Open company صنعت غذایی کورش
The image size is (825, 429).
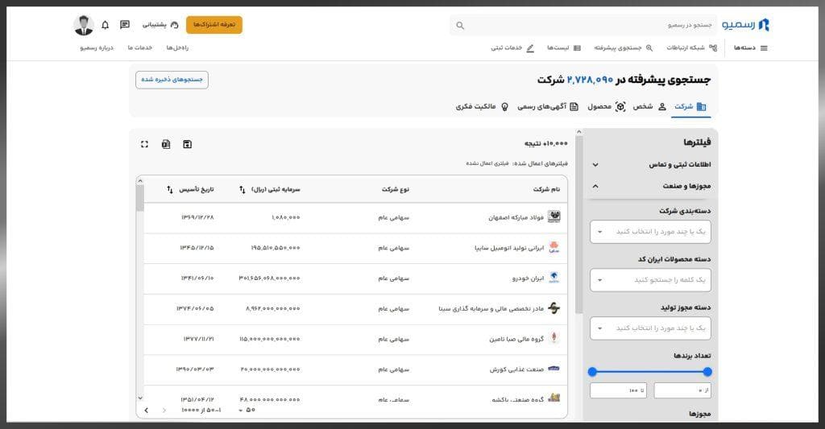(516, 369)
